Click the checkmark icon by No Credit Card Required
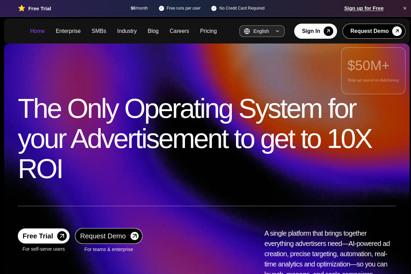411x274 pixels. click(214, 8)
